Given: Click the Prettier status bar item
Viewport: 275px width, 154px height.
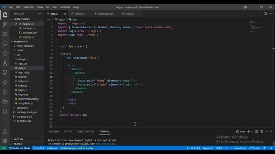Looking at the screenshot, I should [254, 148].
